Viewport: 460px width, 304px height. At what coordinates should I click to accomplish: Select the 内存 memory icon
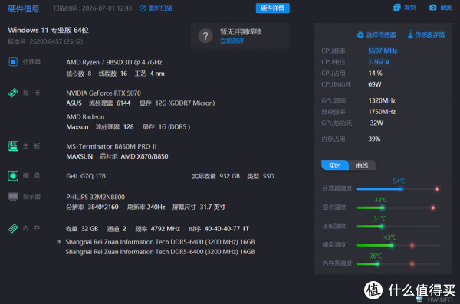point(13,228)
